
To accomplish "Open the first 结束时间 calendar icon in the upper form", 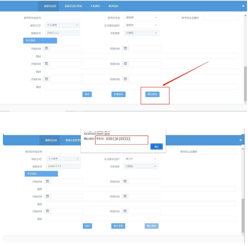I will tap(125, 48).
